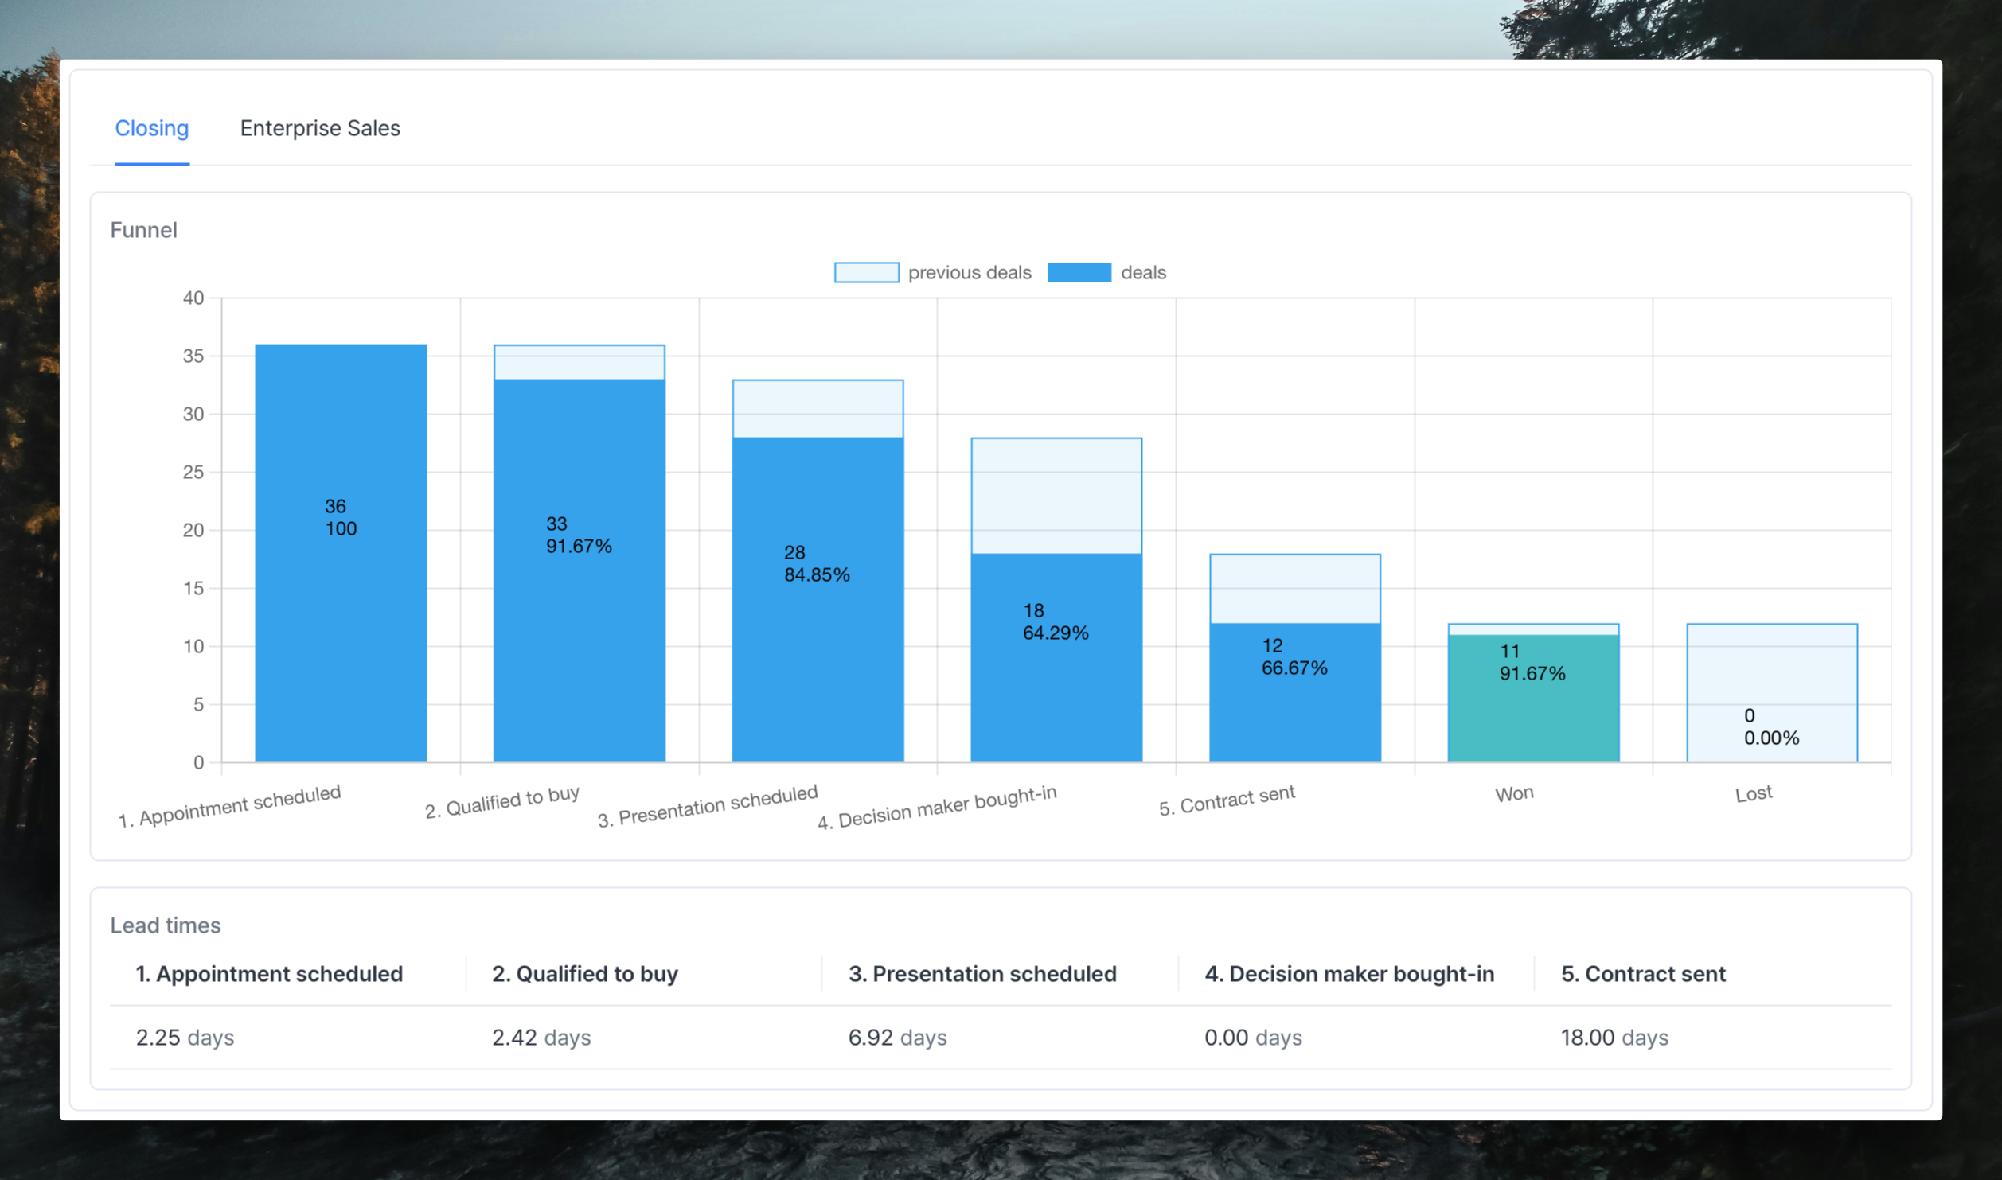Click the 'previous deals' legend label
2002x1180 pixels.
click(x=969, y=272)
